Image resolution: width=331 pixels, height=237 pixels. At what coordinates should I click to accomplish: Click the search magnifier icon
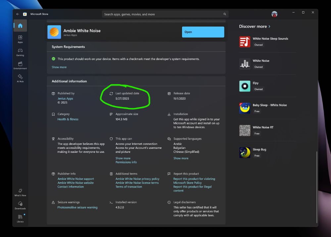(225, 14)
